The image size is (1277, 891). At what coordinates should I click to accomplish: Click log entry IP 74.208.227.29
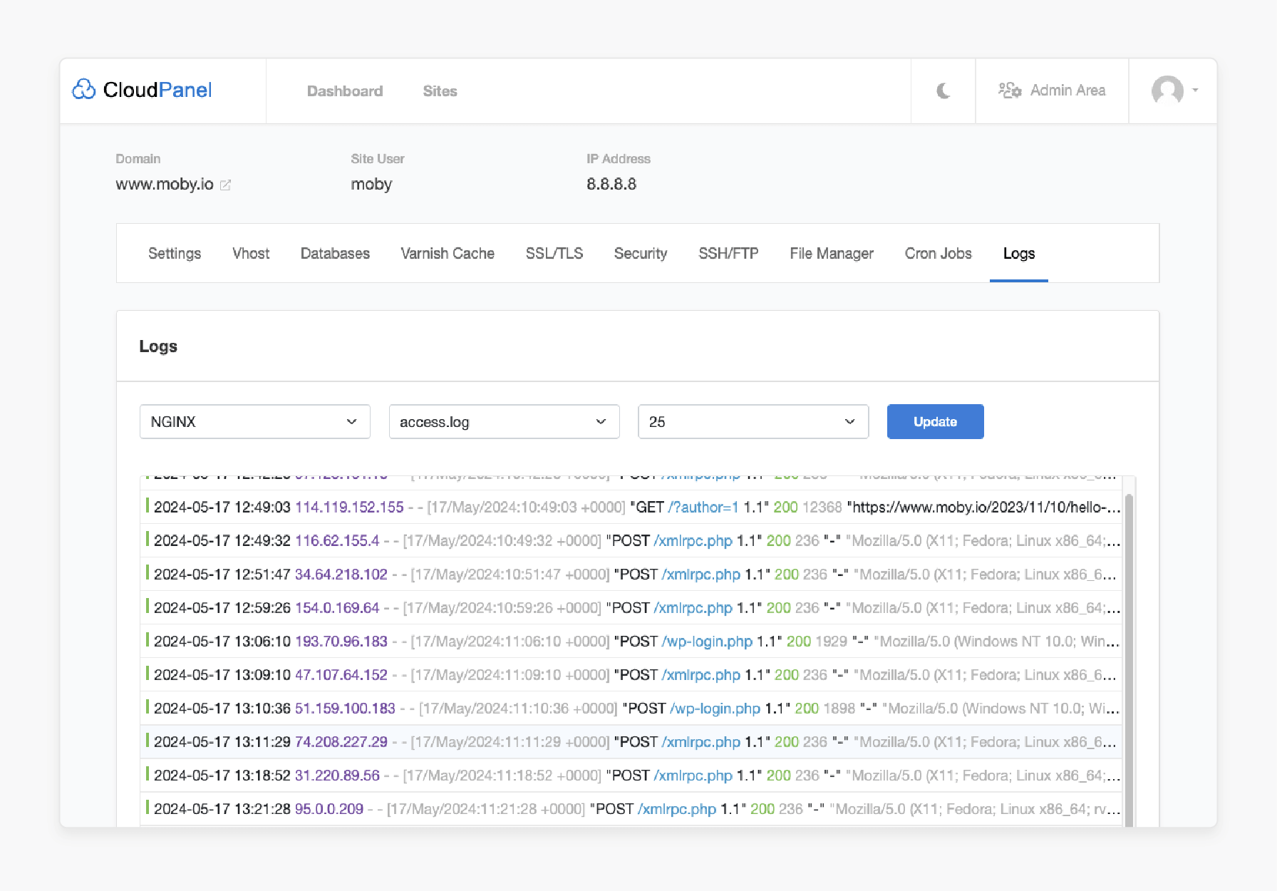(341, 742)
